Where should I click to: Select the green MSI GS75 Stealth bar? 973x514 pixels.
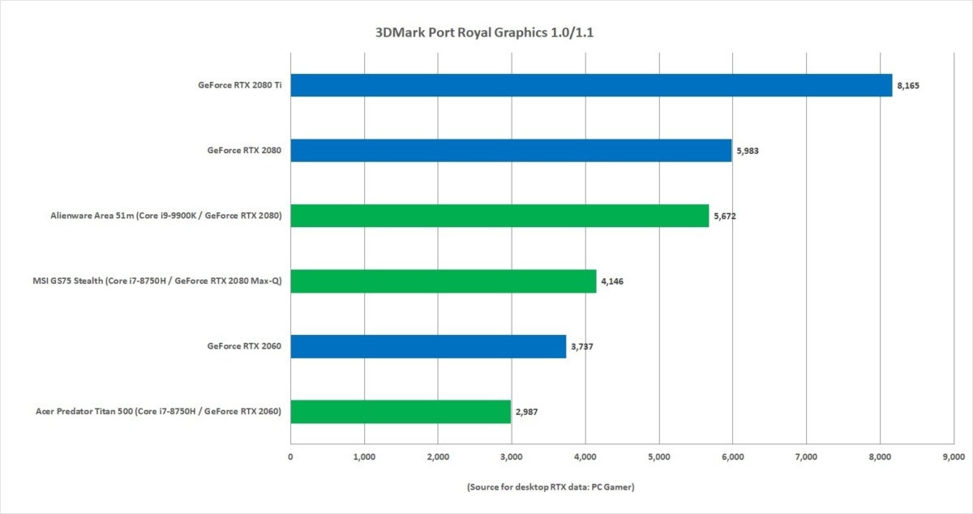click(444, 281)
